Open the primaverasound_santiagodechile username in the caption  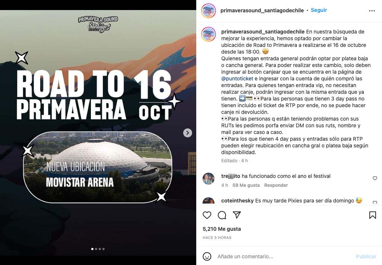(262, 32)
